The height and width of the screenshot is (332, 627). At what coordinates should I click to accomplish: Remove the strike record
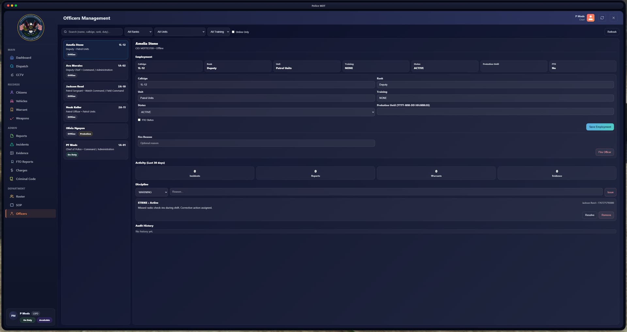(606, 215)
